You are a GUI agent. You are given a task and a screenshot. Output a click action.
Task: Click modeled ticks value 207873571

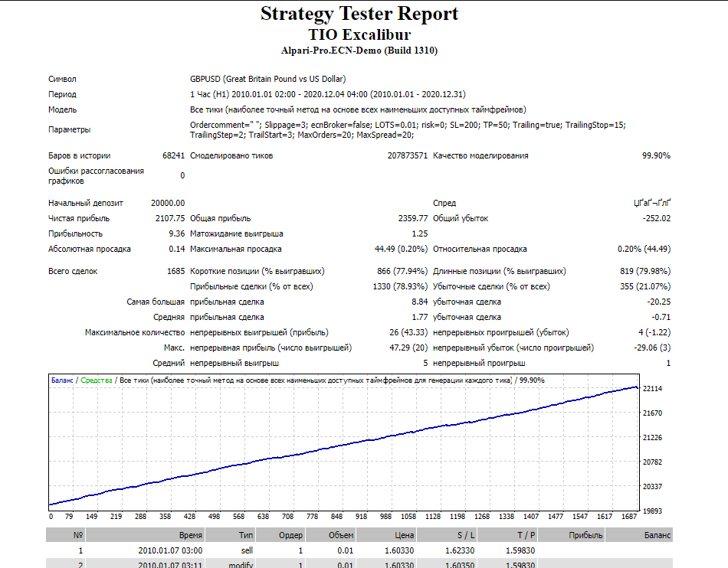pos(407,155)
